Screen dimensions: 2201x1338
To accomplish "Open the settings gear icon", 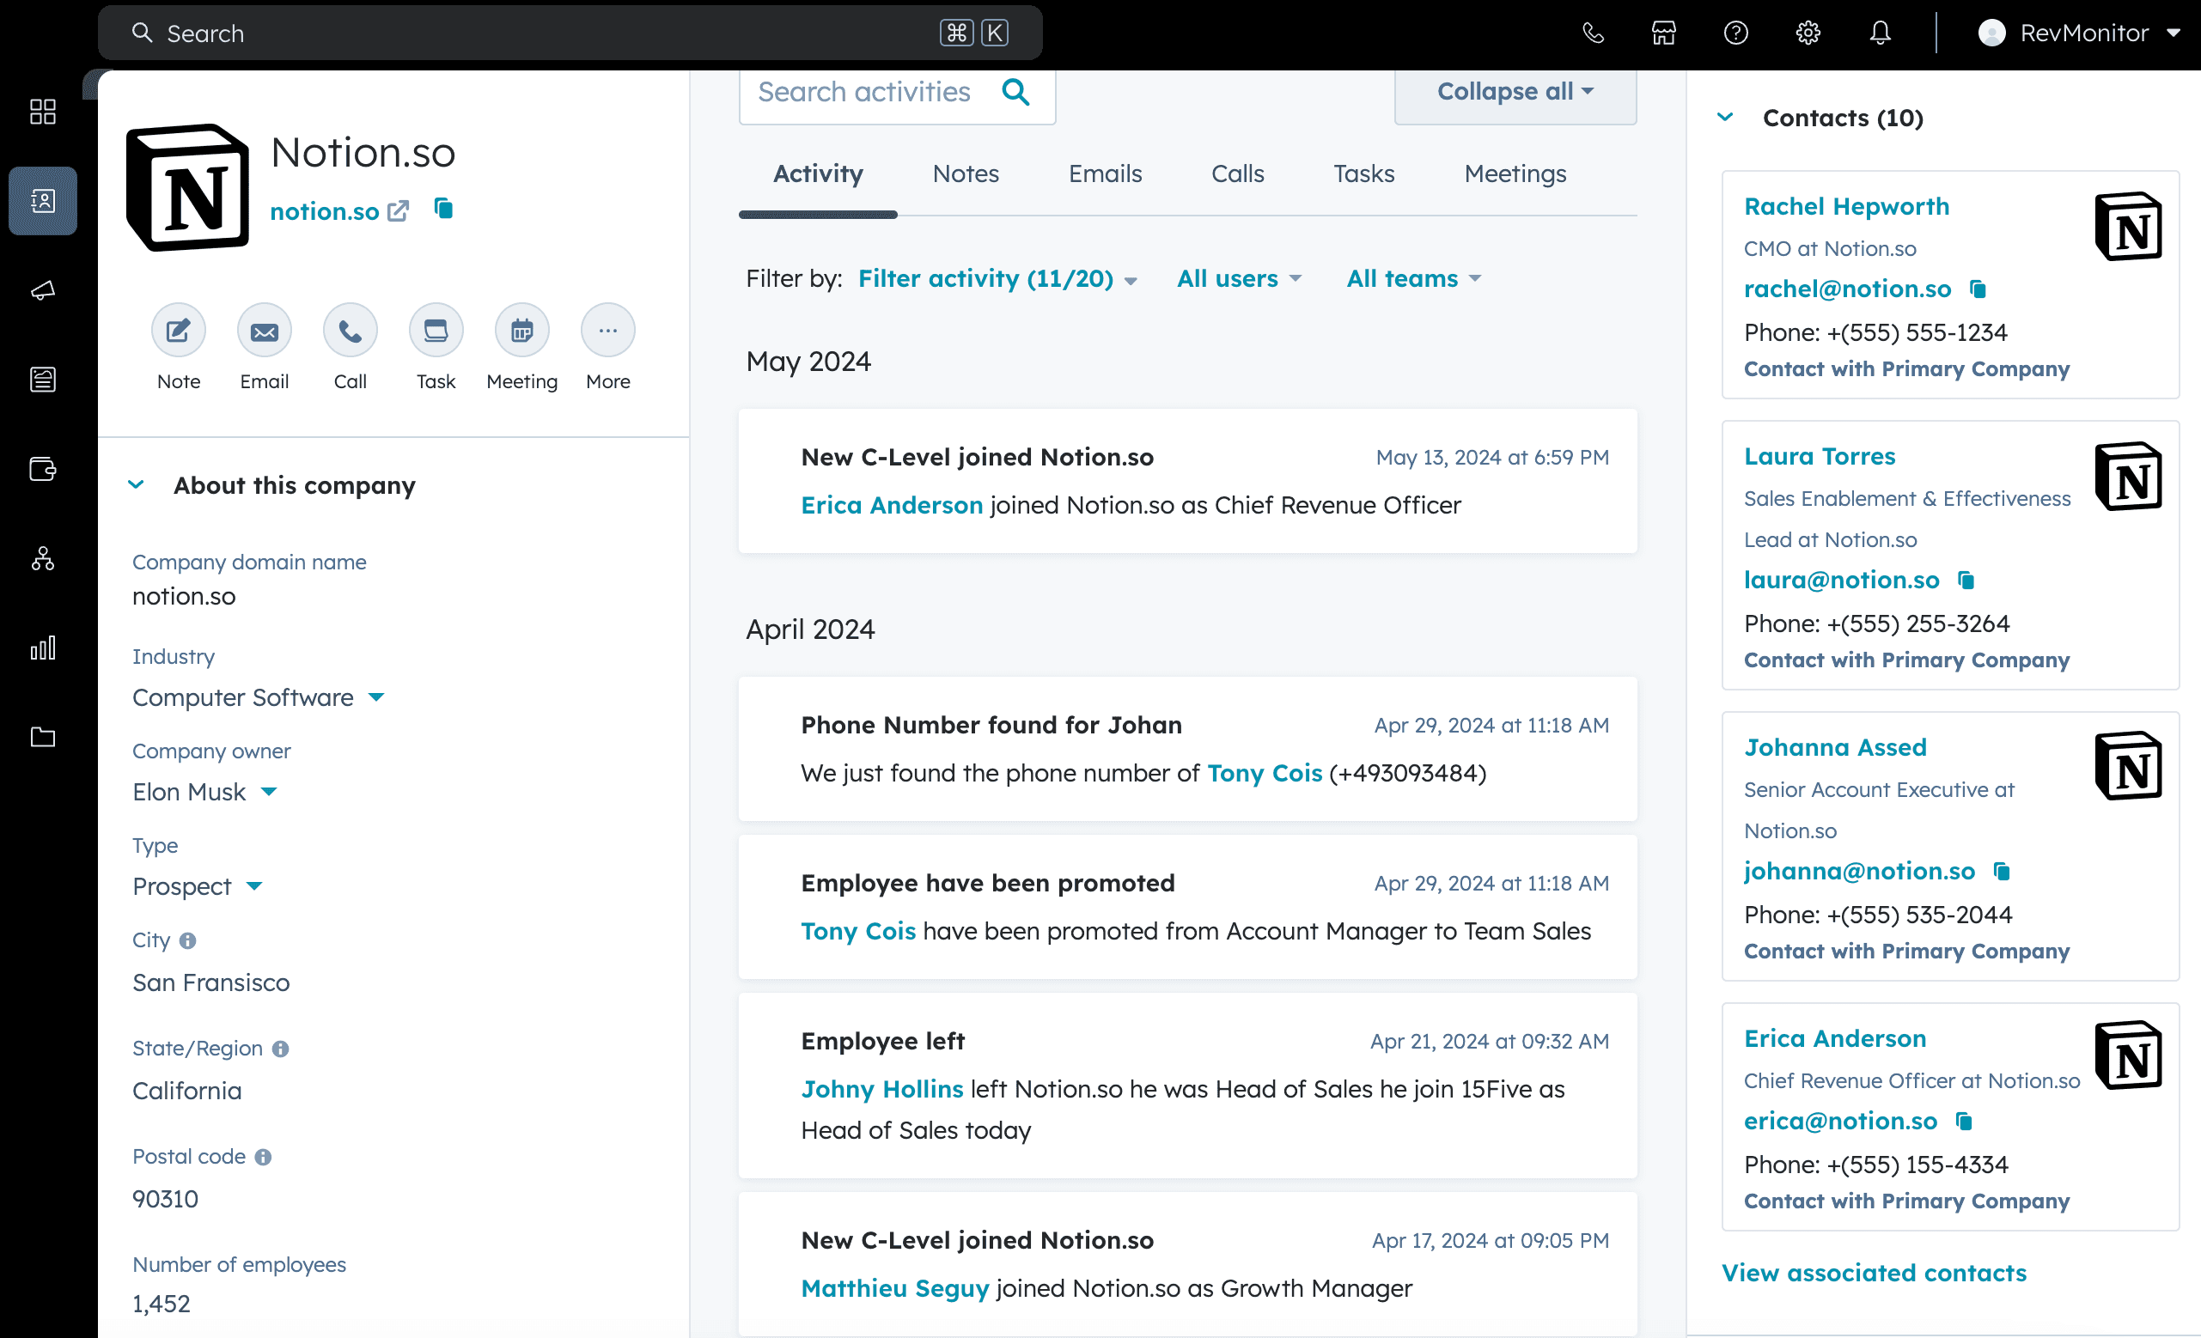I will [1808, 33].
